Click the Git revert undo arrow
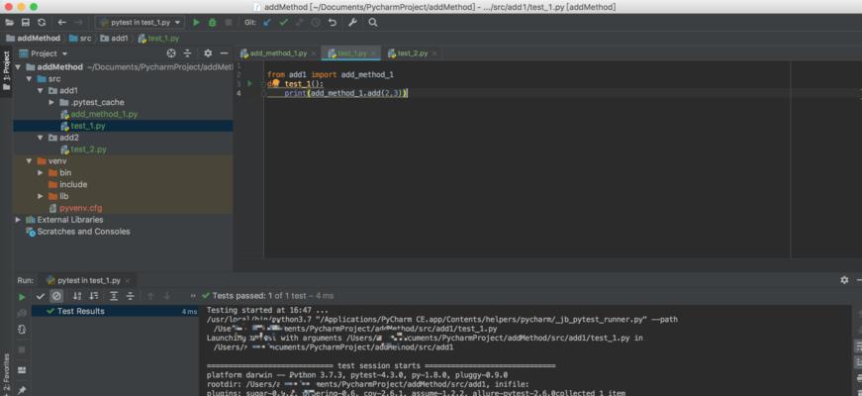This screenshot has height=396, width=862. click(x=333, y=23)
